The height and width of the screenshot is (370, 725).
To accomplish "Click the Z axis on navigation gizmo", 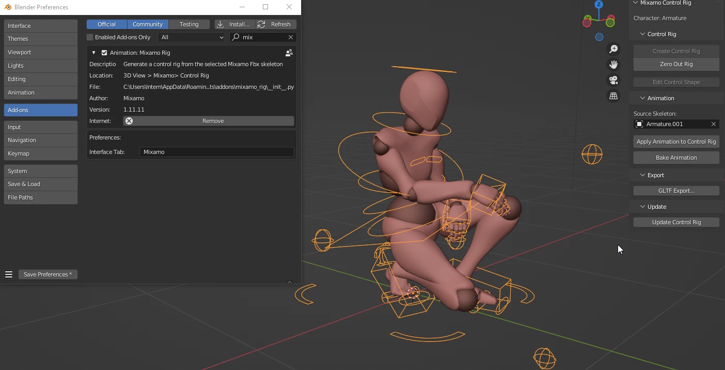I will point(599,4).
